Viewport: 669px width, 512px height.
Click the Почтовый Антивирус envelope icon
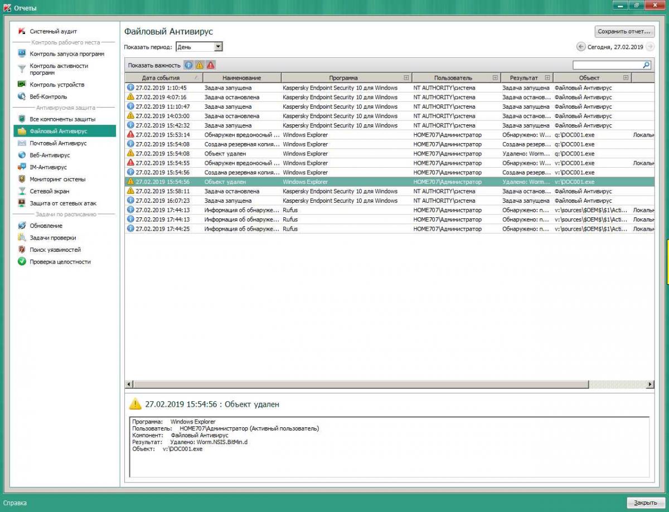pyautogui.click(x=22, y=143)
